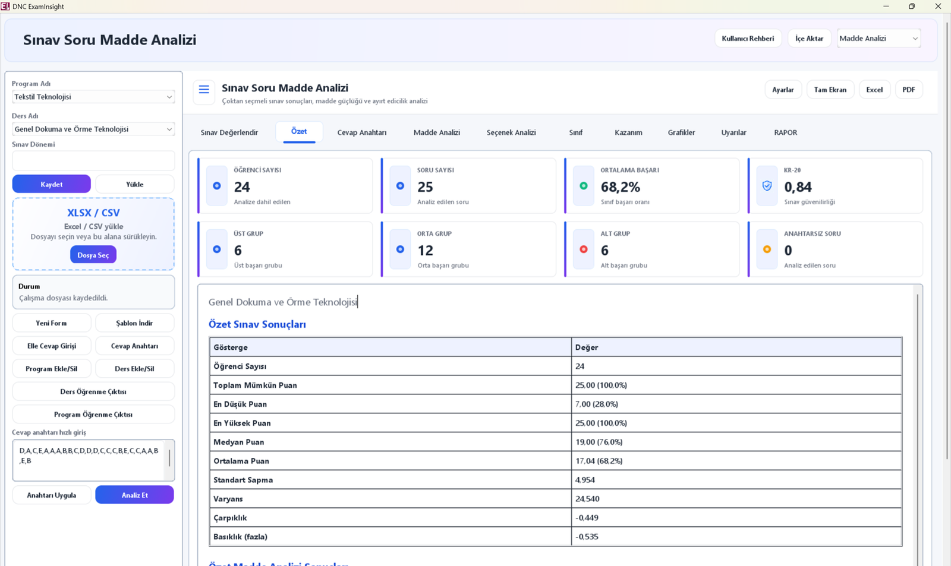
Task: Open the Uyarılar tab
Action: pos(733,132)
